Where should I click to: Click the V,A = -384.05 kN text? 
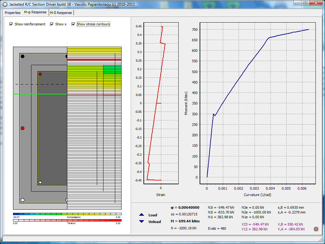pos(291,229)
